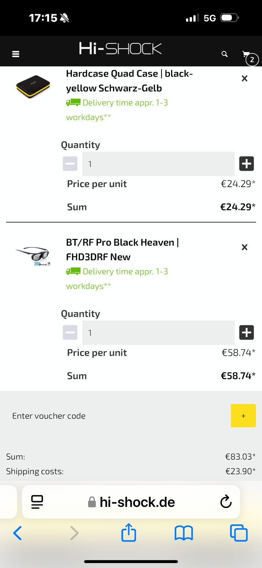The height and width of the screenshot is (568, 262).
Task: Remove BT/RF Pro Black Heaven from cart
Action: (244, 247)
